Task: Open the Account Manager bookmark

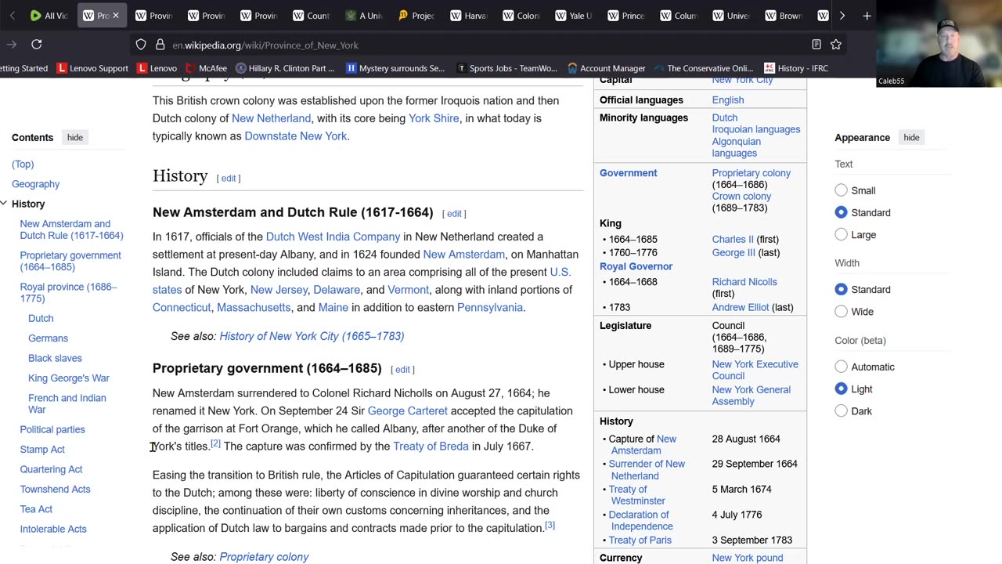Action: coord(607,68)
